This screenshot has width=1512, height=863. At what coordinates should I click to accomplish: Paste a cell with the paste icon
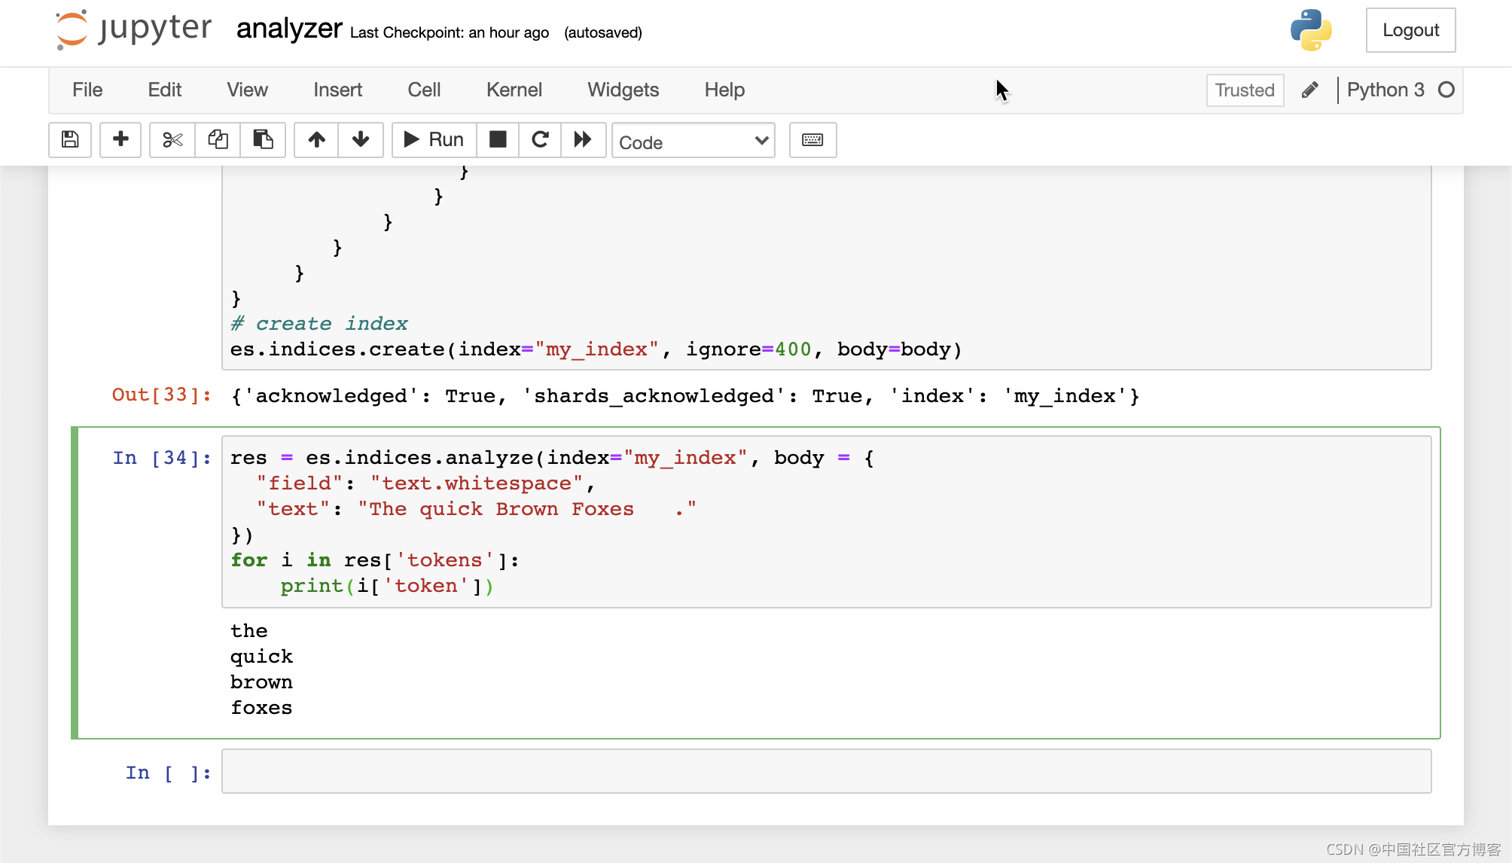(x=263, y=140)
